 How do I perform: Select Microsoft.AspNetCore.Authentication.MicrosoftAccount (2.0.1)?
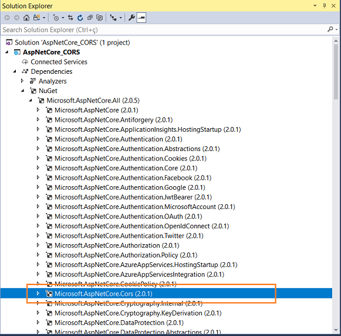(145, 207)
